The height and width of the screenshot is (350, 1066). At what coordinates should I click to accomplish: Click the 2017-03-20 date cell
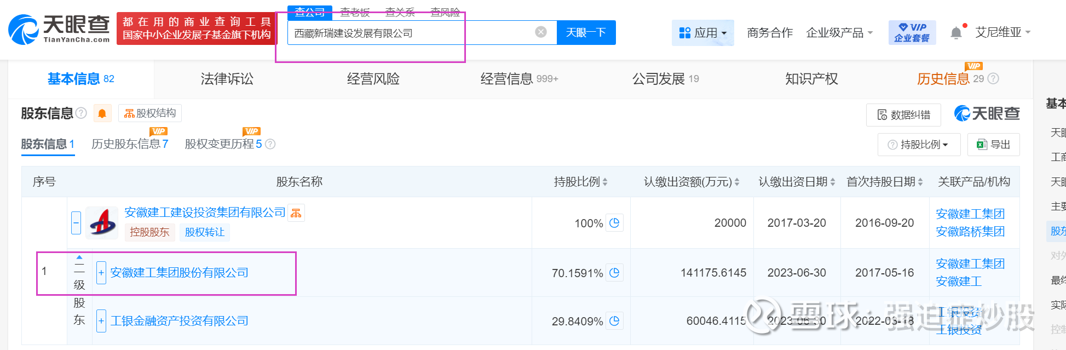(x=797, y=223)
